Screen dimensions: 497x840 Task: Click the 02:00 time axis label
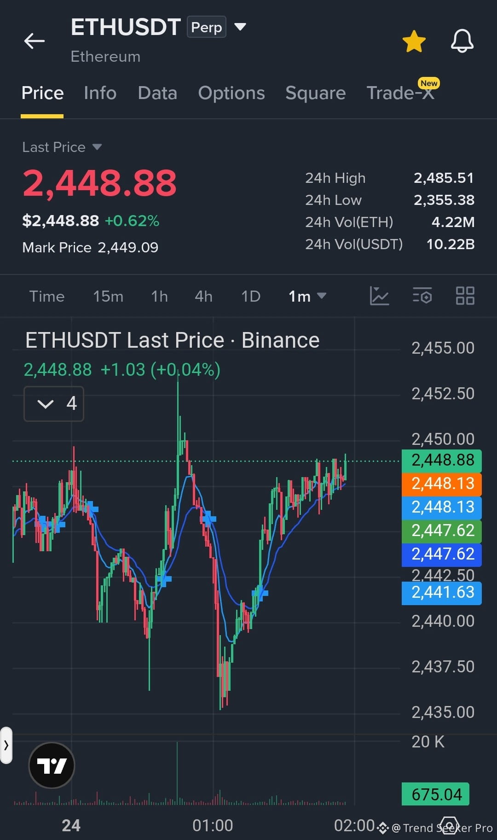click(x=354, y=825)
